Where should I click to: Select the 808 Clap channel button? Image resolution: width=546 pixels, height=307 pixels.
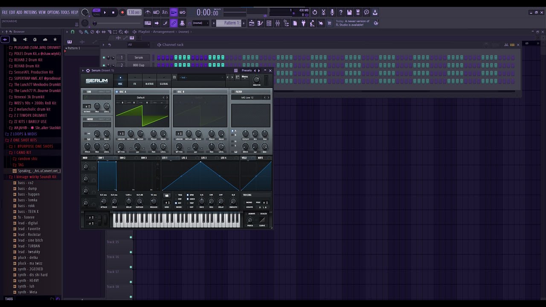point(139,65)
